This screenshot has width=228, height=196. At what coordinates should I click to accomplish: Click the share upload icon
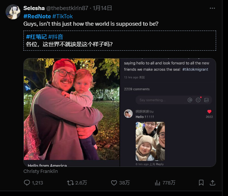pyautogui.click(x=212, y=183)
